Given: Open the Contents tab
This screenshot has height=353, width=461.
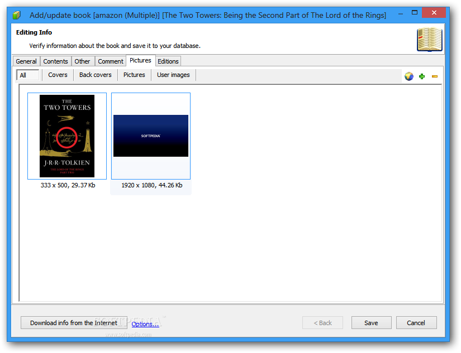Looking at the screenshot, I should tap(55, 61).
